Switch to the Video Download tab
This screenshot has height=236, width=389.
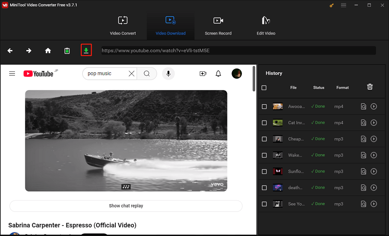click(x=170, y=25)
